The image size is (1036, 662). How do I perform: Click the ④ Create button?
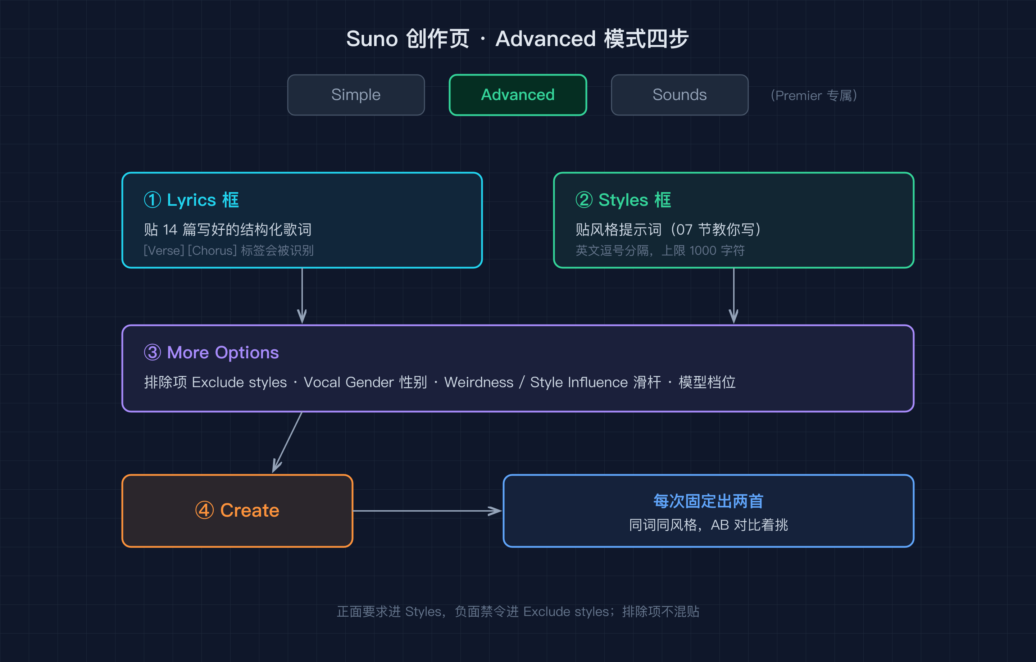(237, 511)
